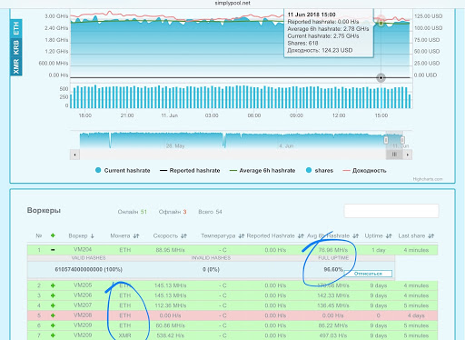465x340 pixels.
Task: Open Highcharts.com credit link
Action: click(428, 179)
